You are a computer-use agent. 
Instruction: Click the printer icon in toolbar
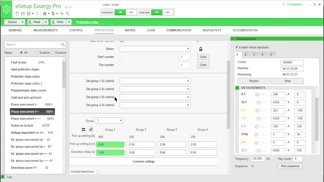pos(45,14)
